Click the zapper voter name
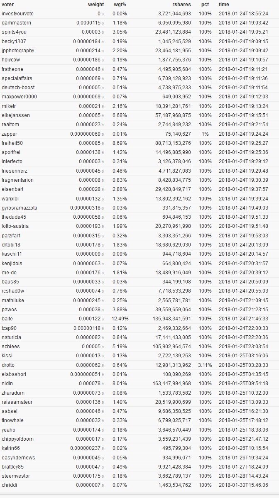This screenshot has width=279, height=498. pos(9,134)
